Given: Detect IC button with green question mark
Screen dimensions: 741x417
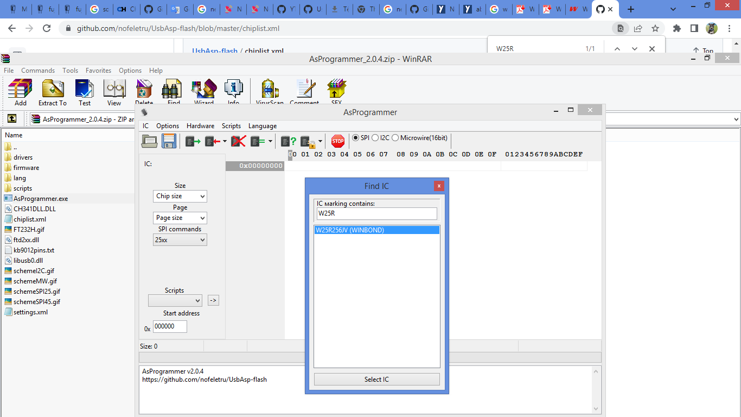Looking at the screenshot, I should tap(289, 141).
